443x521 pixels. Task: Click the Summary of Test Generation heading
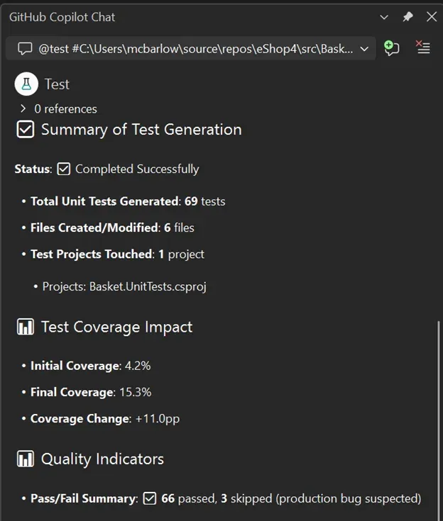tap(141, 130)
